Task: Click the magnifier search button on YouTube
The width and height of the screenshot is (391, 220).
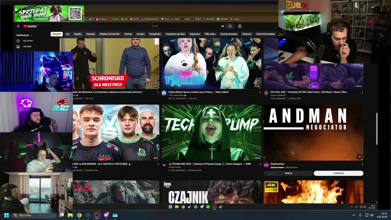Action: pyautogui.click(x=230, y=26)
